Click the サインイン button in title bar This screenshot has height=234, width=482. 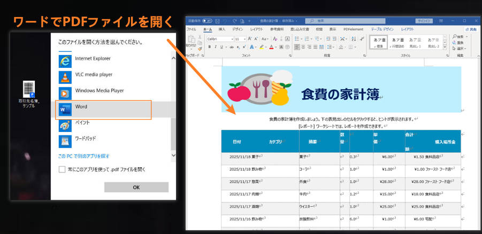(x=424, y=21)
